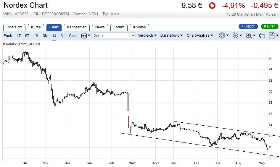Switch to the Übersicht tab

coord(14,27)
